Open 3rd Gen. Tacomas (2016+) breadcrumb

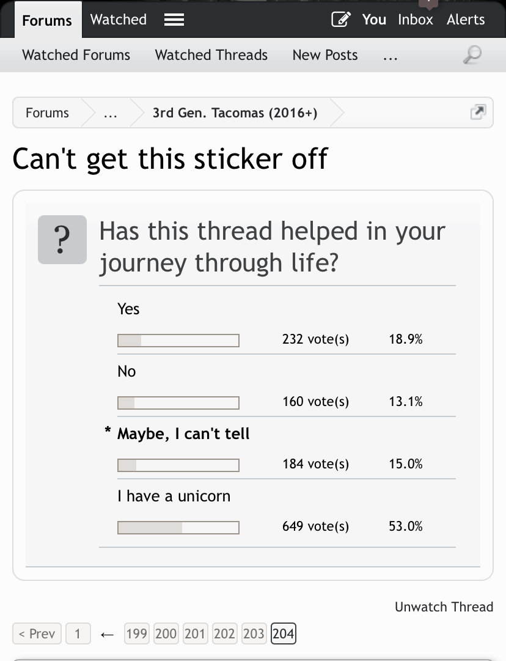(235, 113)
